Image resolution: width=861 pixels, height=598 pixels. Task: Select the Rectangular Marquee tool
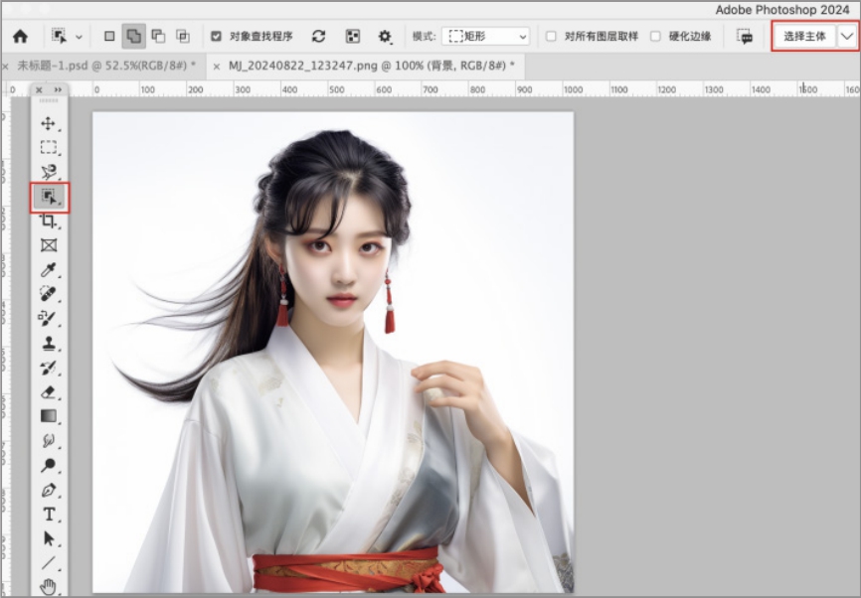(48, 148)
